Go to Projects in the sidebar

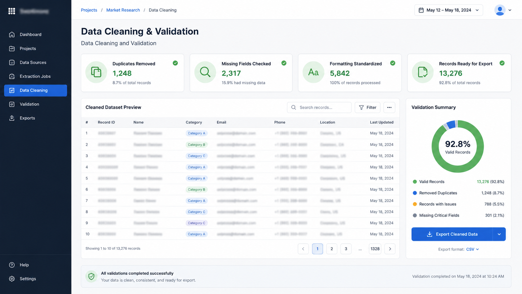(x=36, y=48)
